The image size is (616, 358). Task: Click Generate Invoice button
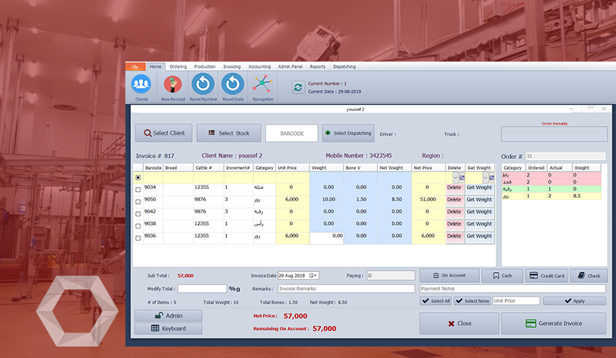point(554,324)
